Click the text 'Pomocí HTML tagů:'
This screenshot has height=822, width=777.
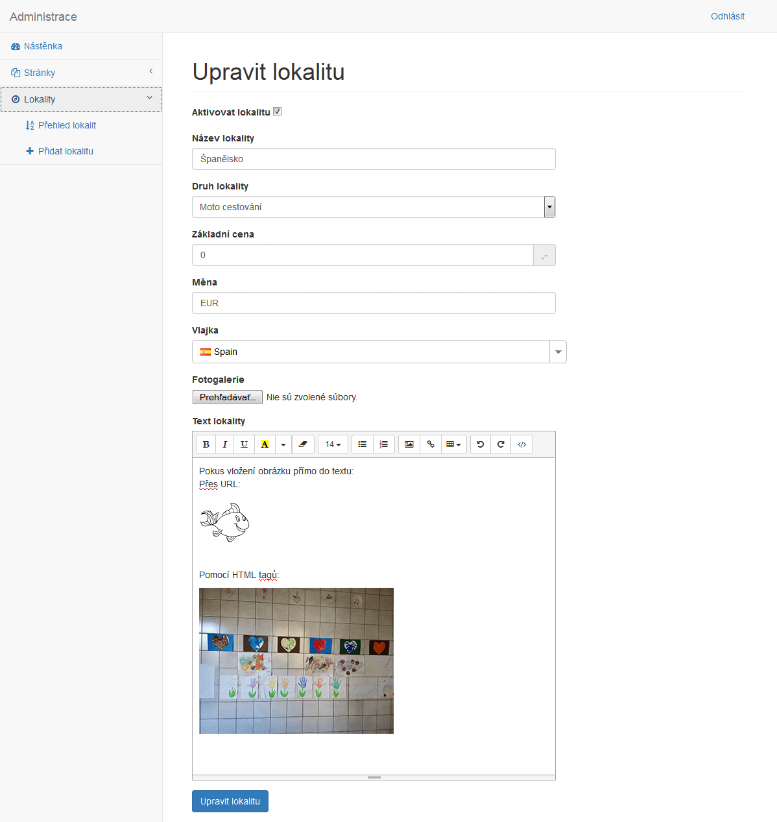coord(239,575)
